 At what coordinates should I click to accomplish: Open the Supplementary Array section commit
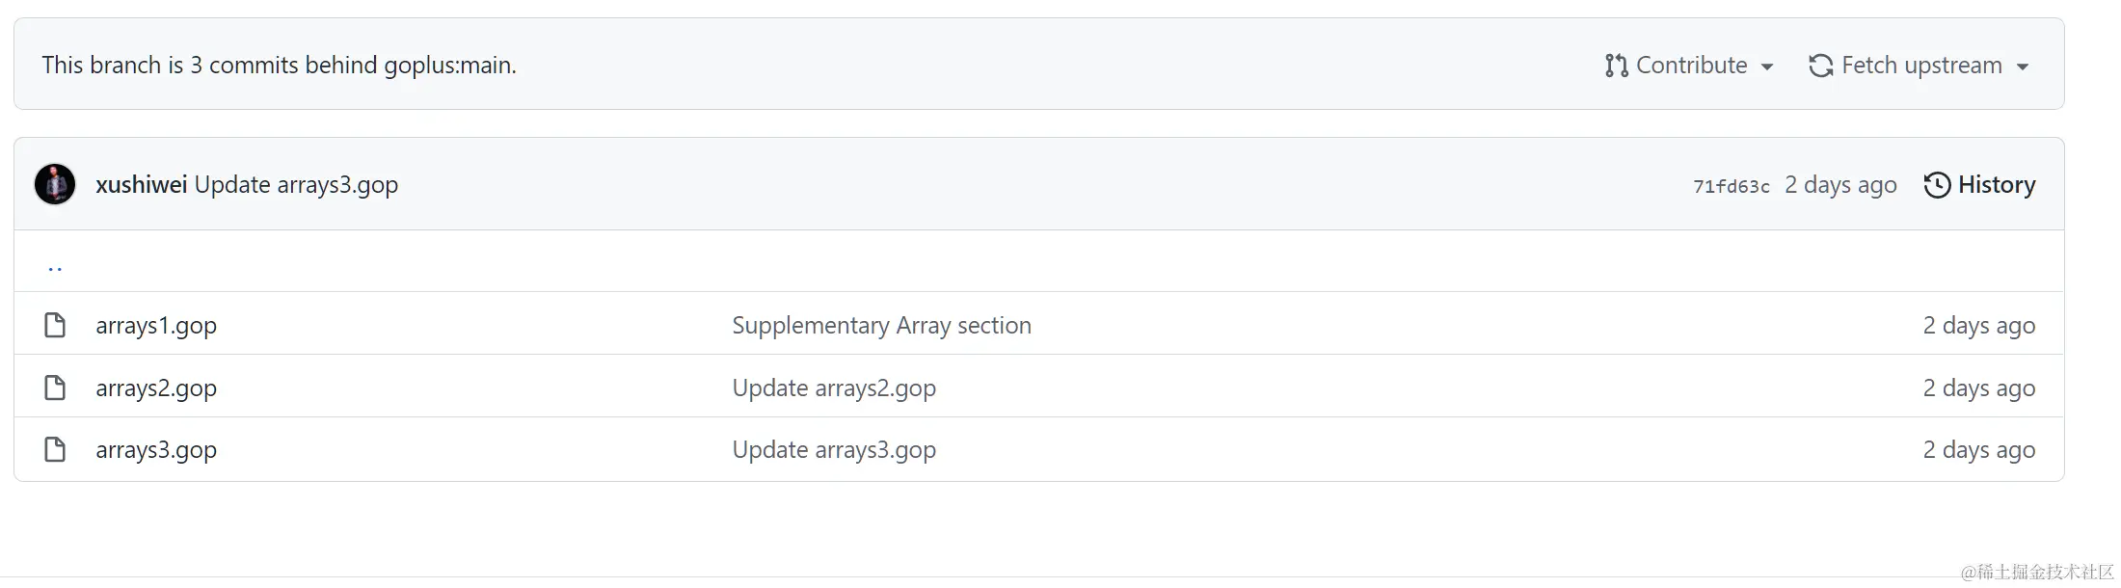[x=881, y=326]
